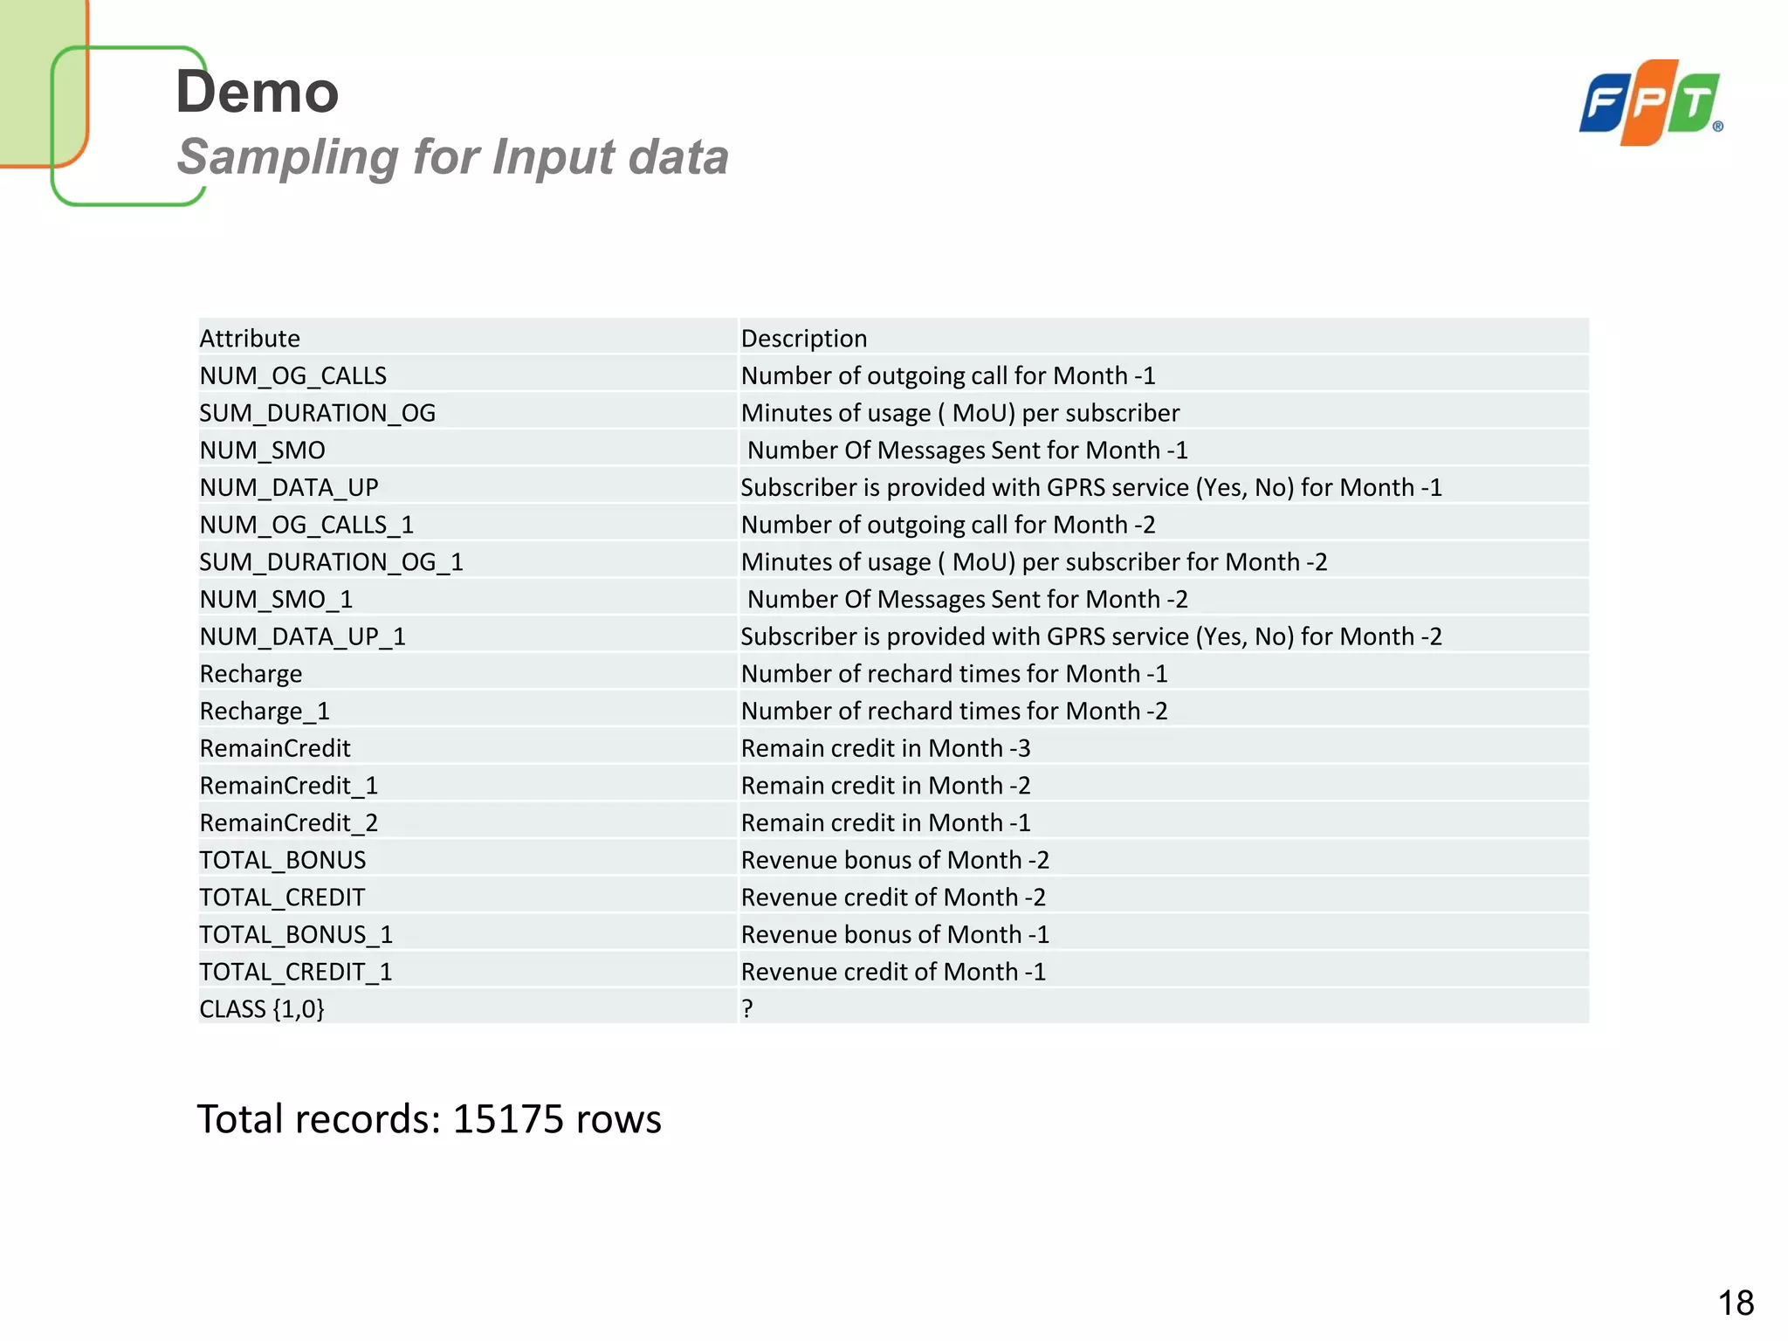Click the Sampling for Input data subtitle
Image resolution: width=1788 pixels, height=1341 pixels.
tap(452, 157)
